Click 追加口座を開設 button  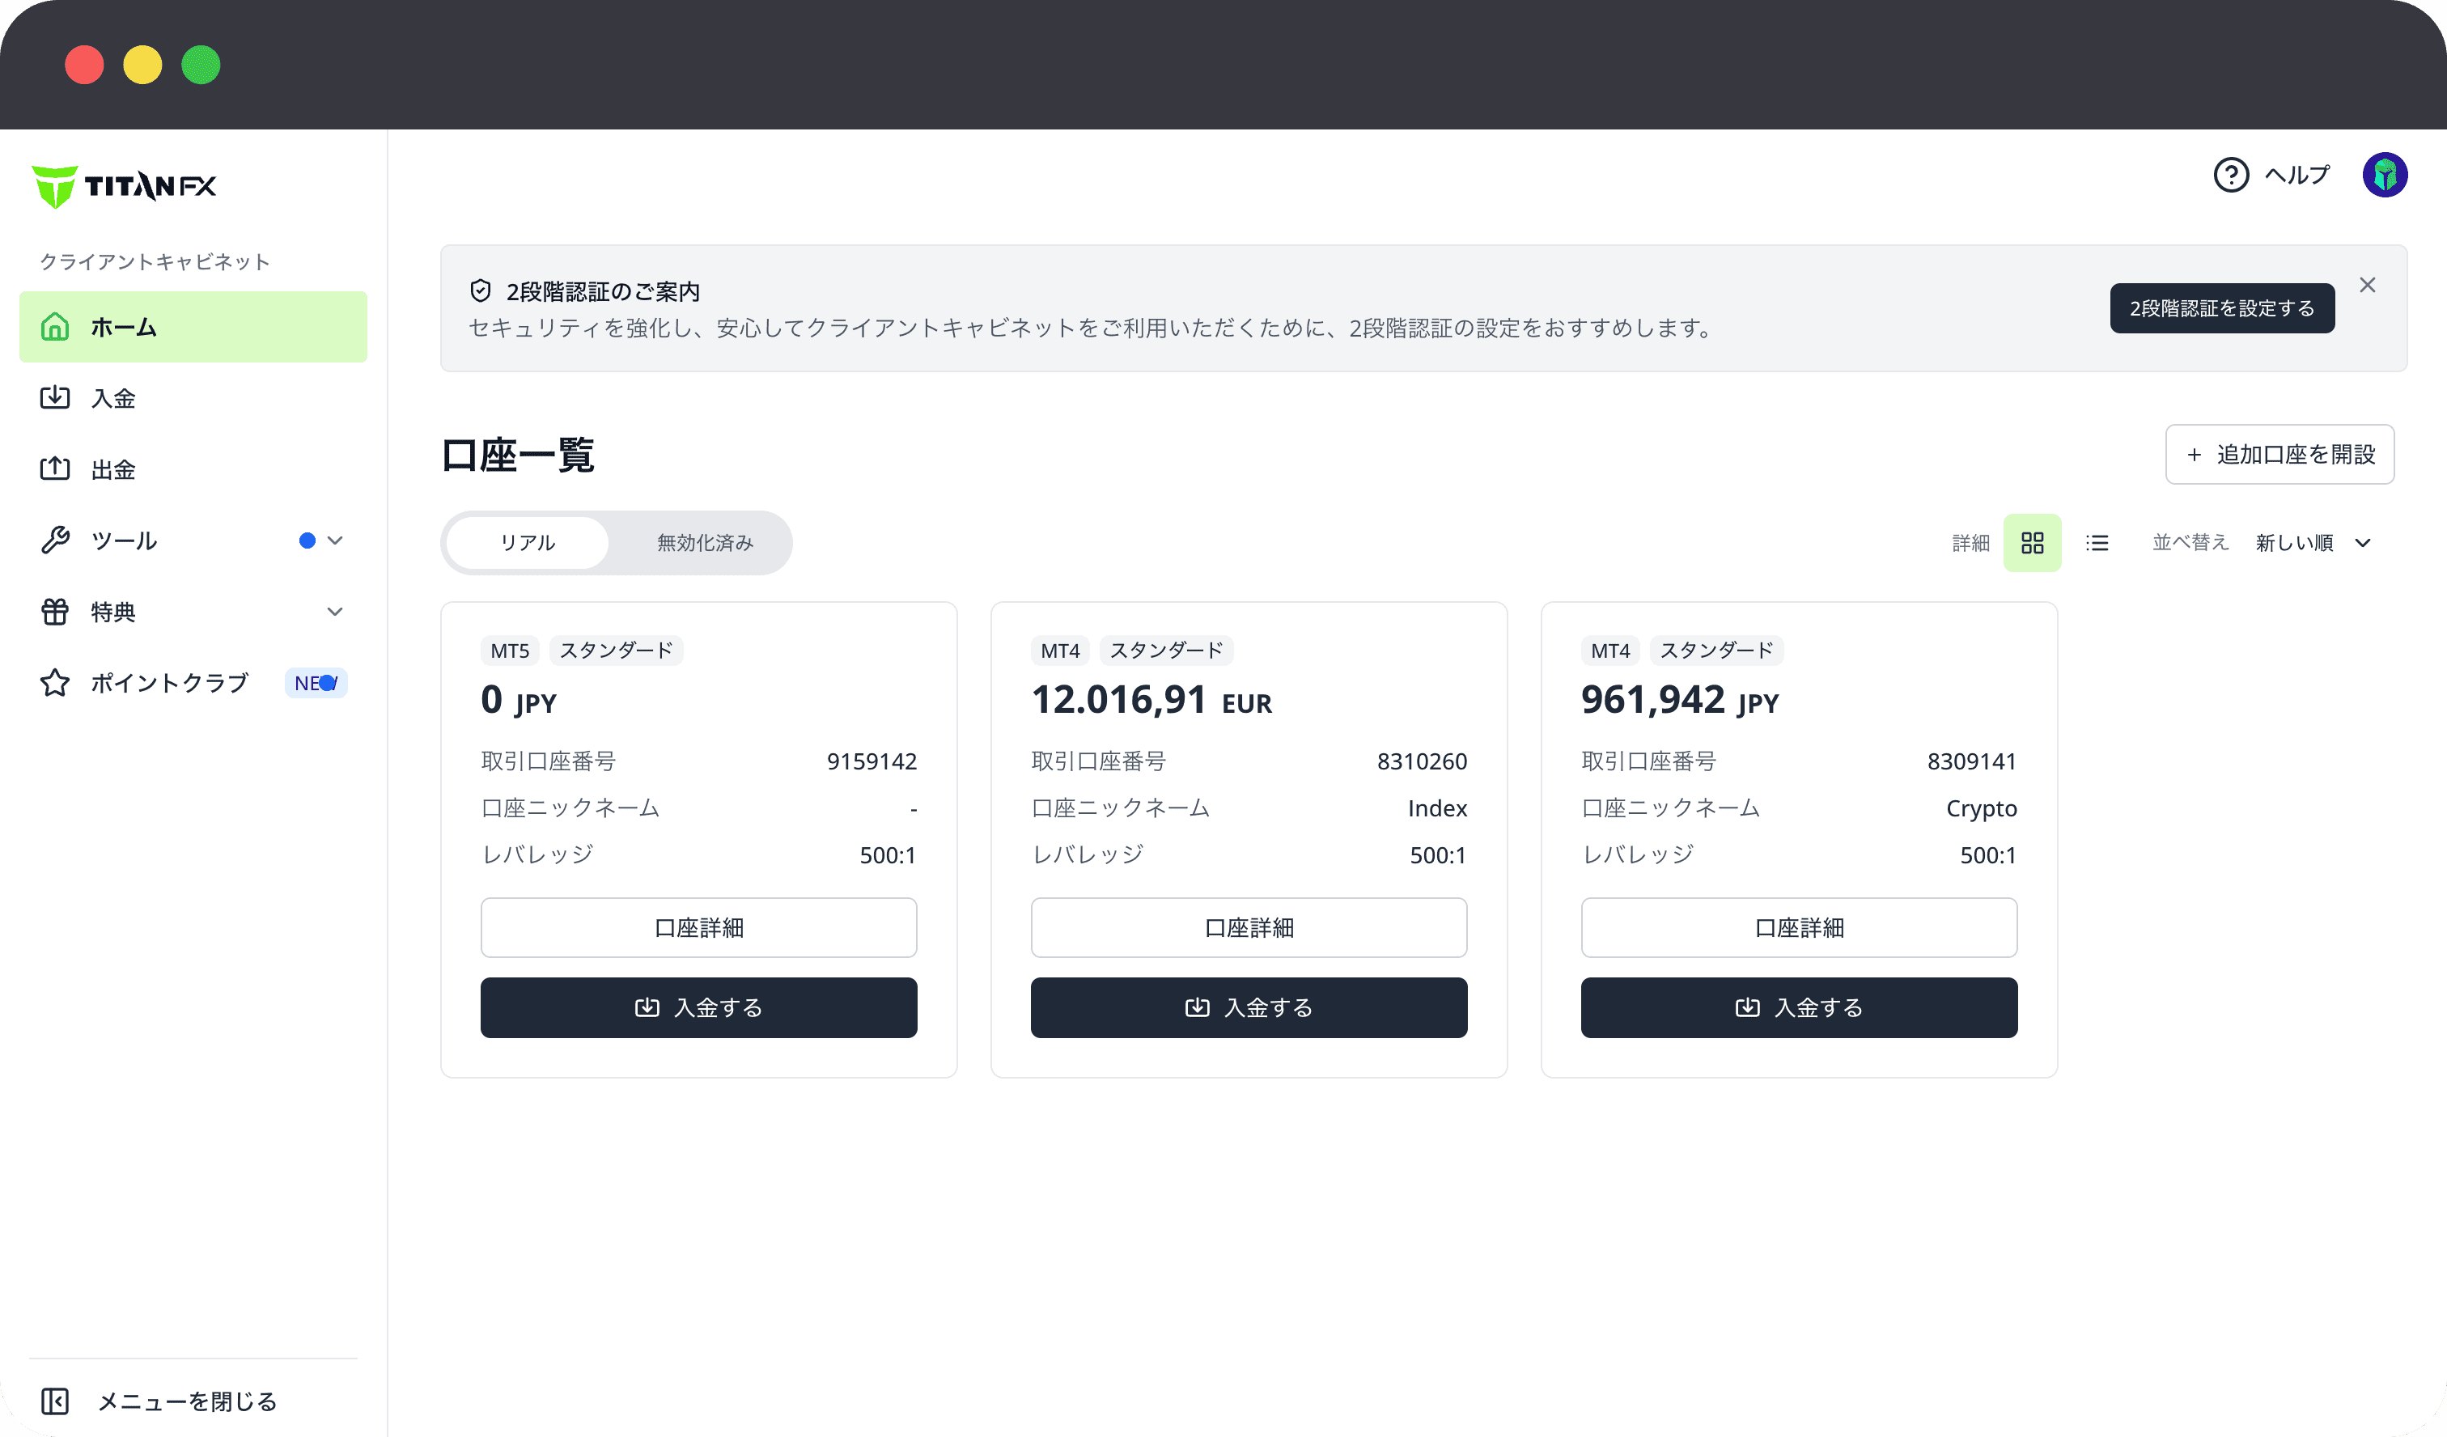(2279, 455)
